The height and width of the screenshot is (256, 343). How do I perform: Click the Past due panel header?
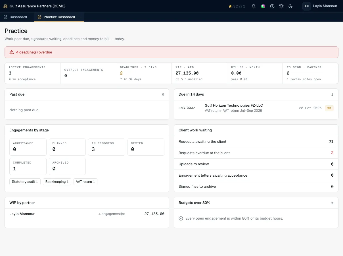[87, 94]
